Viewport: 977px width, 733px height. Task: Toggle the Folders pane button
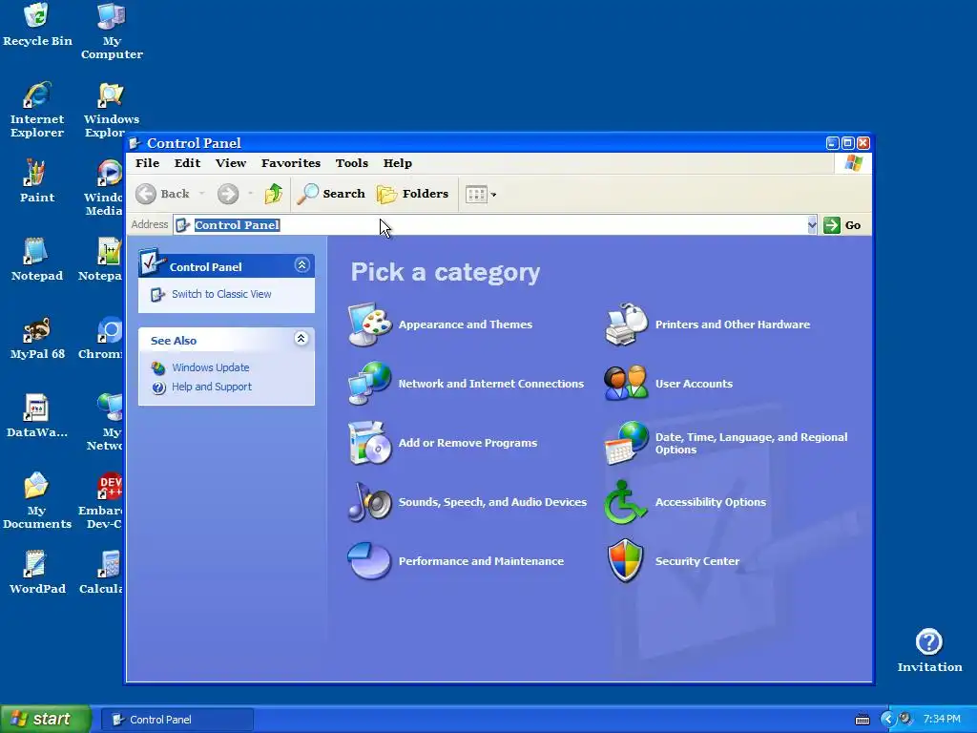click(x=412, y=194)
